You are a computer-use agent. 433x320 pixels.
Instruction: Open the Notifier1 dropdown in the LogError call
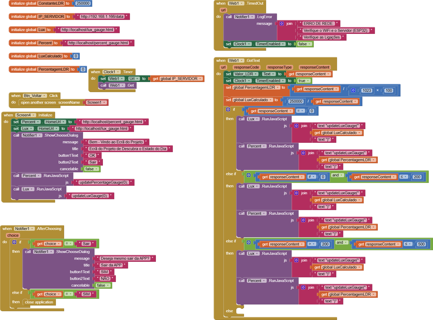[x=244, y=17]
